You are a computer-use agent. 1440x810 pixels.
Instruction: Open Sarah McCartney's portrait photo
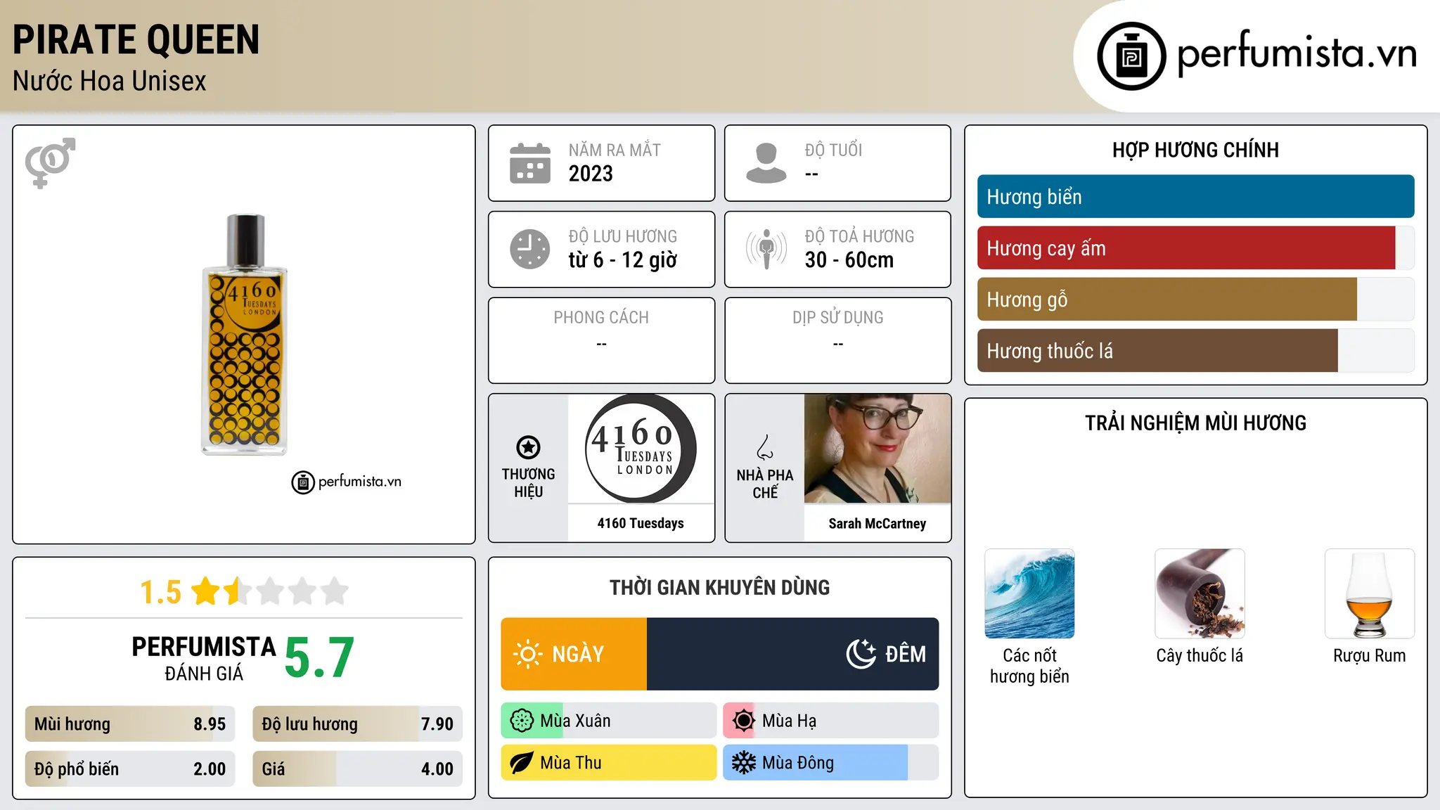click(x=877, y=449)
